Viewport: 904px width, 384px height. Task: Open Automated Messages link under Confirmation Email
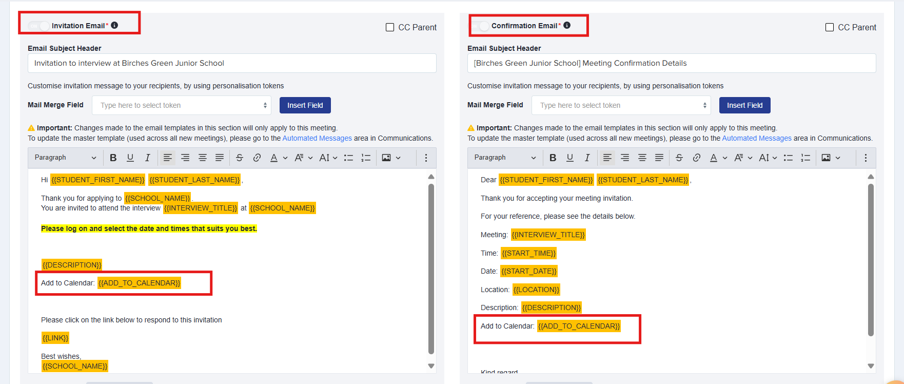757,138
